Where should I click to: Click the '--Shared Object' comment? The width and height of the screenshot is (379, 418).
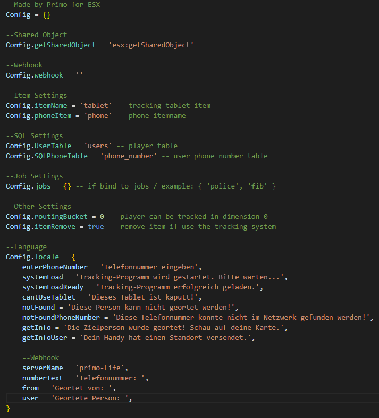tap(36, 35)
